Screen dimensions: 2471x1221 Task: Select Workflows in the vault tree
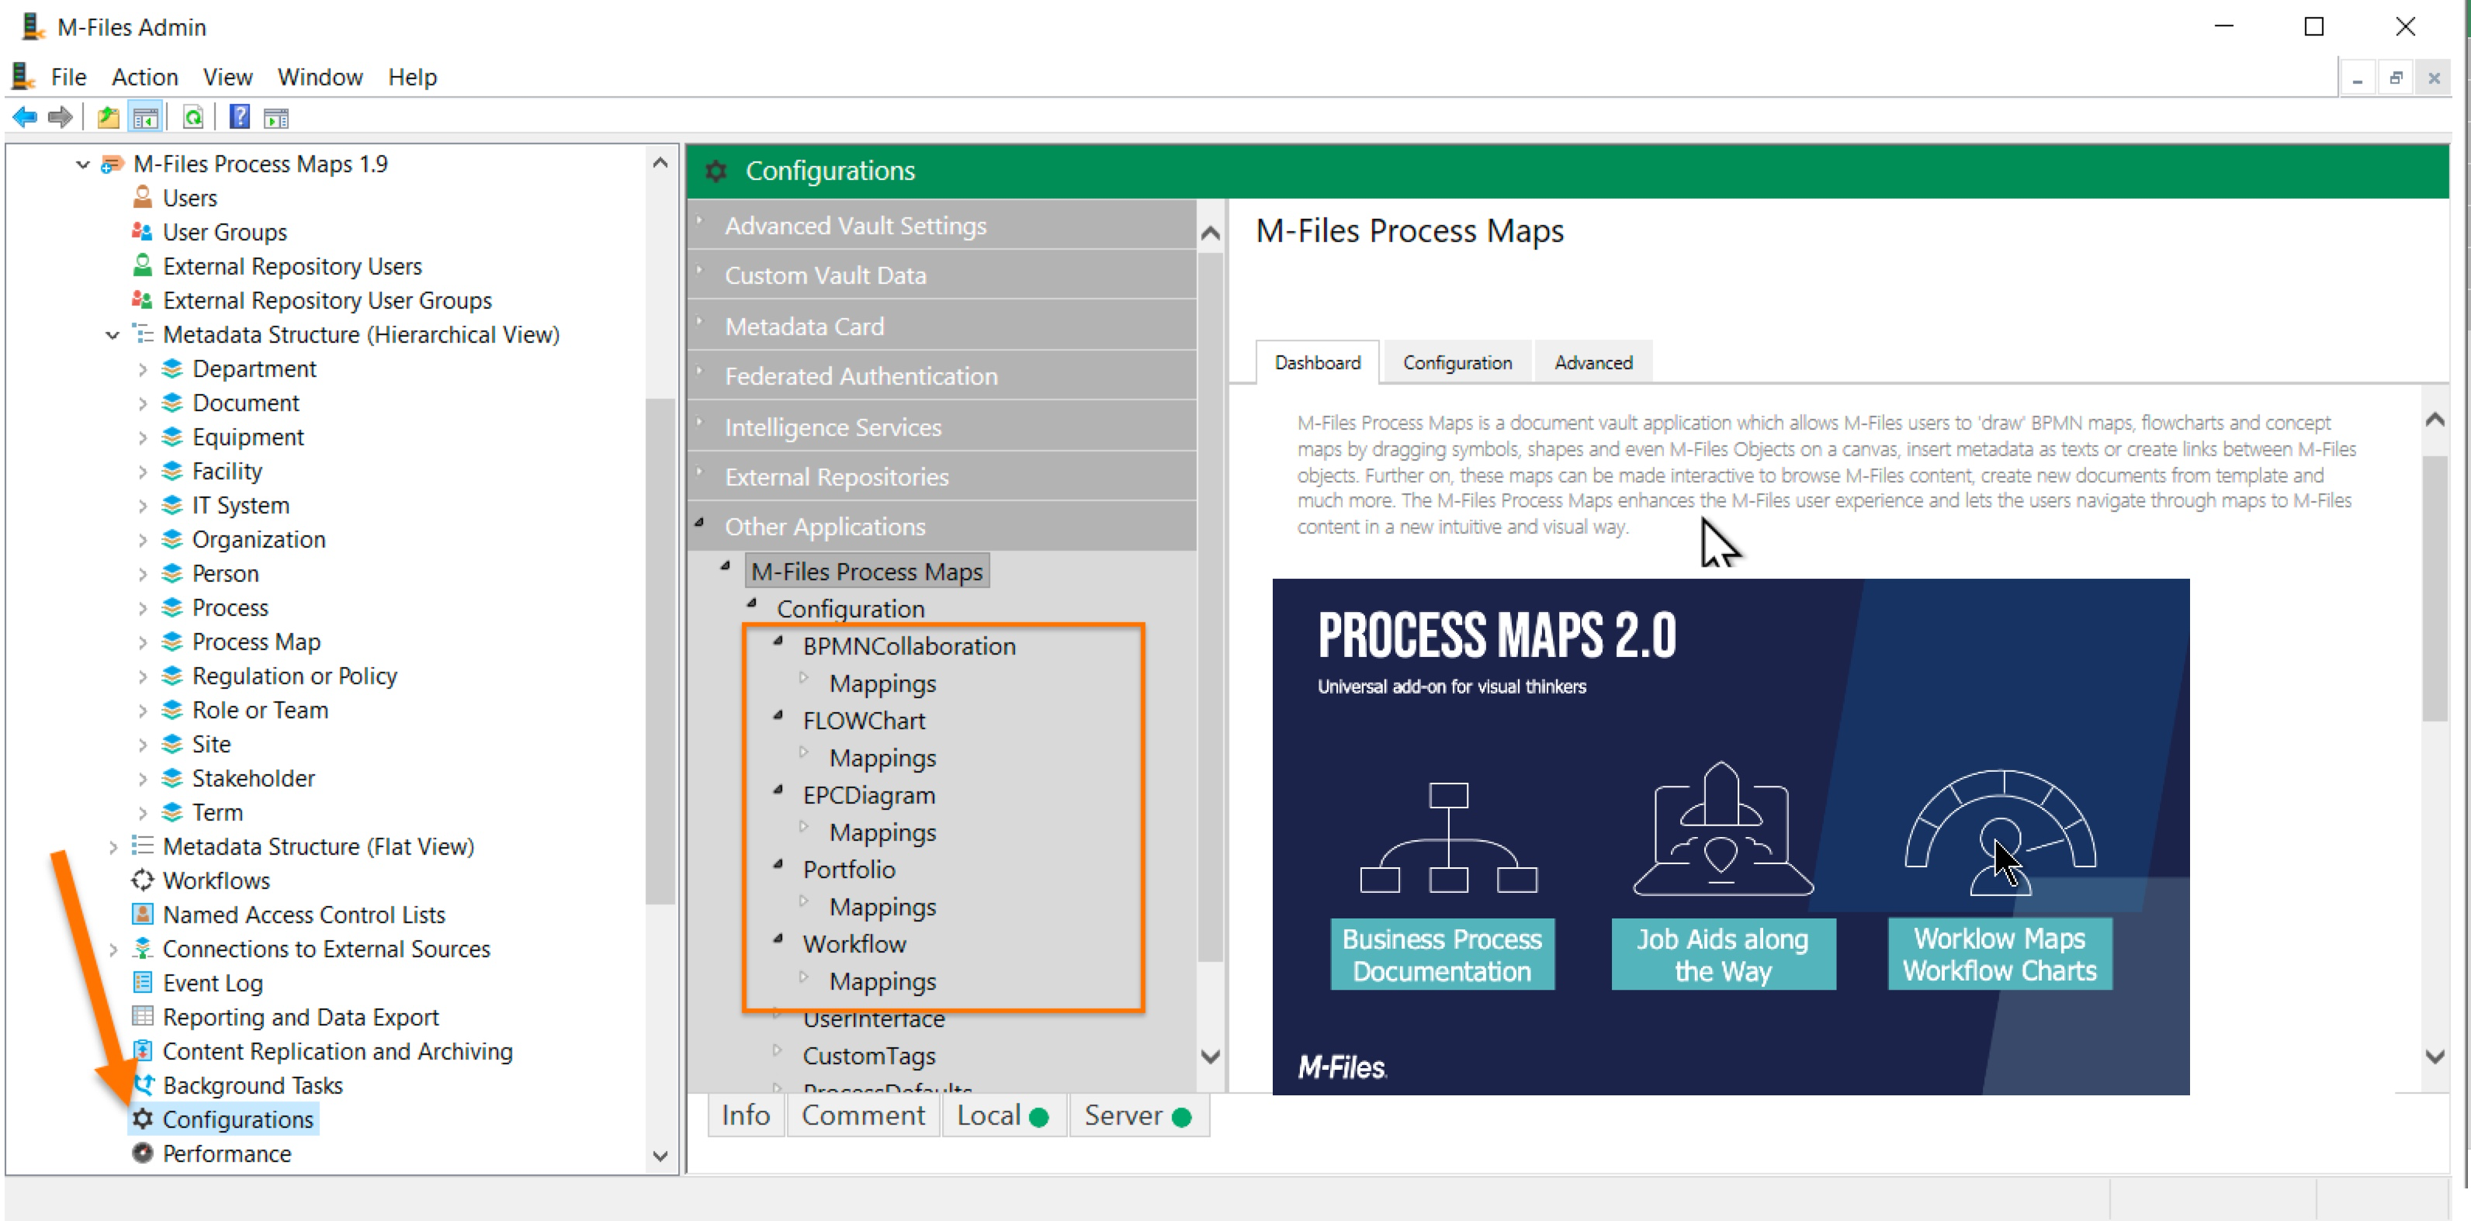(216, 880)
